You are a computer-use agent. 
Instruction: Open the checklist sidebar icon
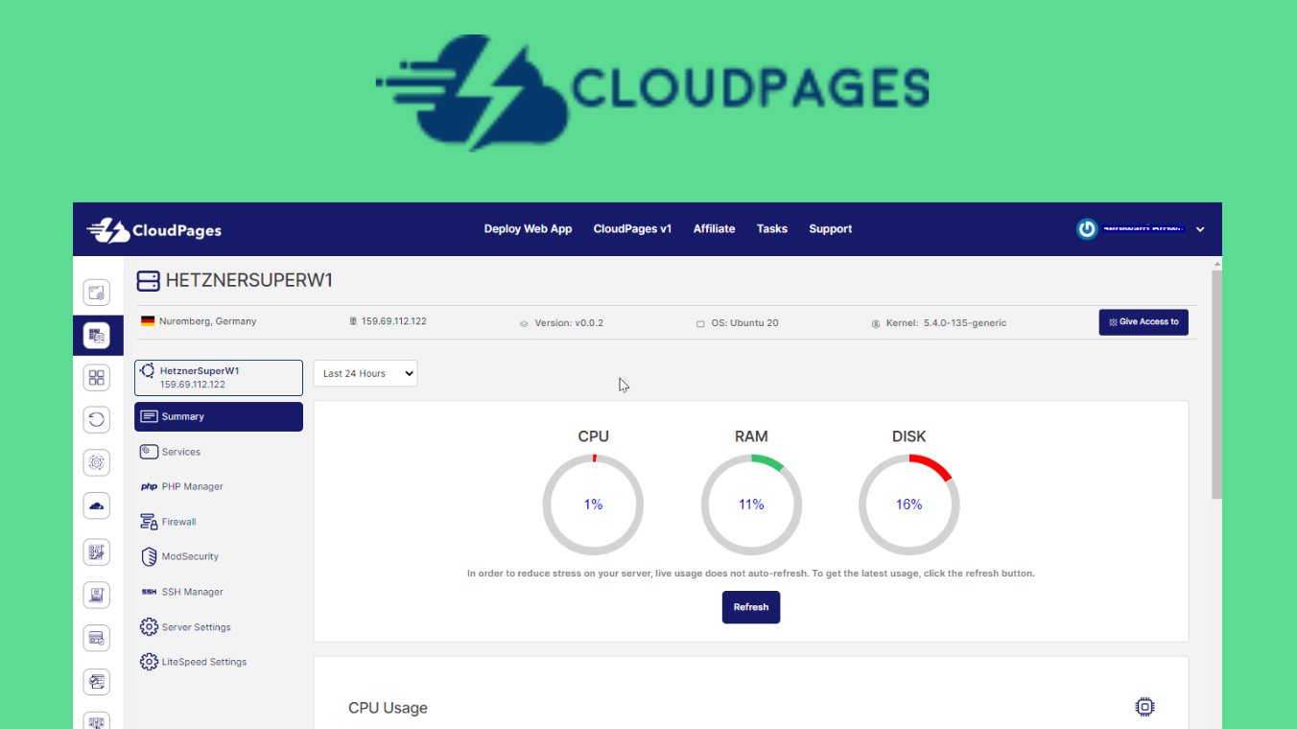[97, 682]
